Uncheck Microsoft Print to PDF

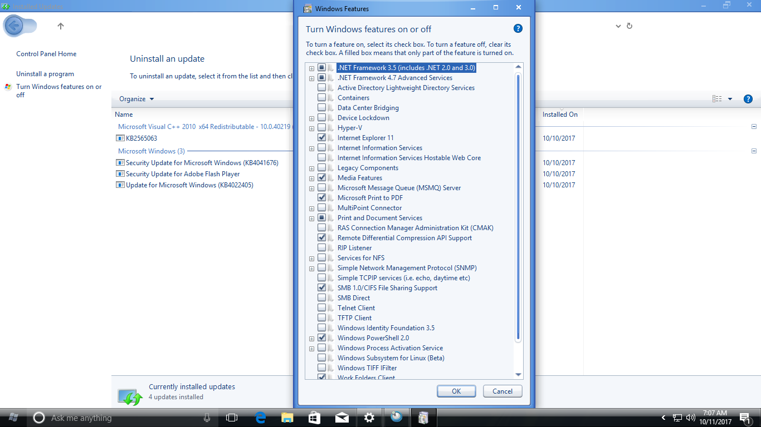tap(322, 198)
